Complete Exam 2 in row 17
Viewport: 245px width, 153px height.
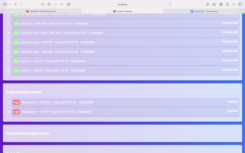(x=78, y=61)
